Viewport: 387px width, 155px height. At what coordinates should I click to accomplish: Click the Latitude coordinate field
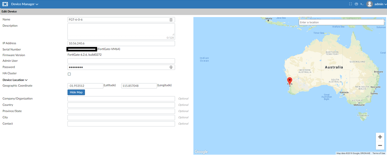point(85,86)
